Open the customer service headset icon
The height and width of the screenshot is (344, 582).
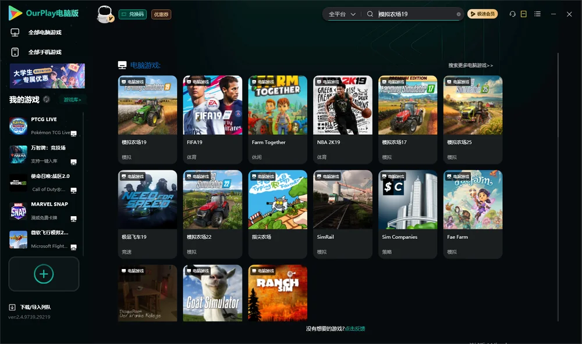point(512,14)
